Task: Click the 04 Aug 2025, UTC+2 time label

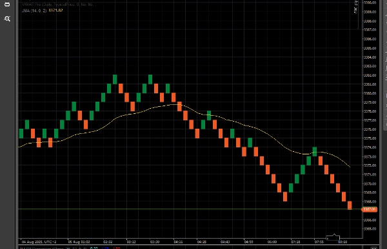Action: [39, 242]
